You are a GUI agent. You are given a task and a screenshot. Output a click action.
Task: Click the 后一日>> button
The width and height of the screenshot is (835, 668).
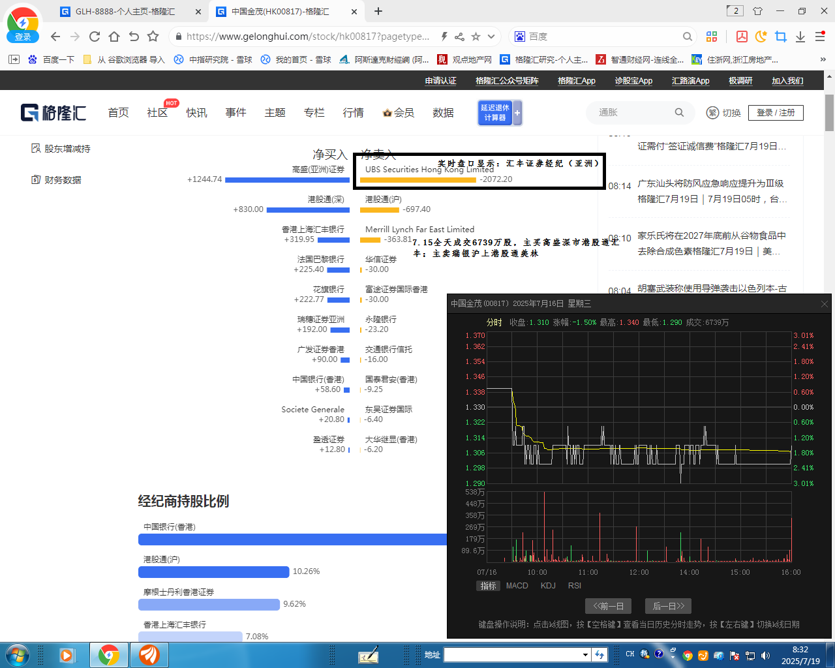tap(668, 606)
